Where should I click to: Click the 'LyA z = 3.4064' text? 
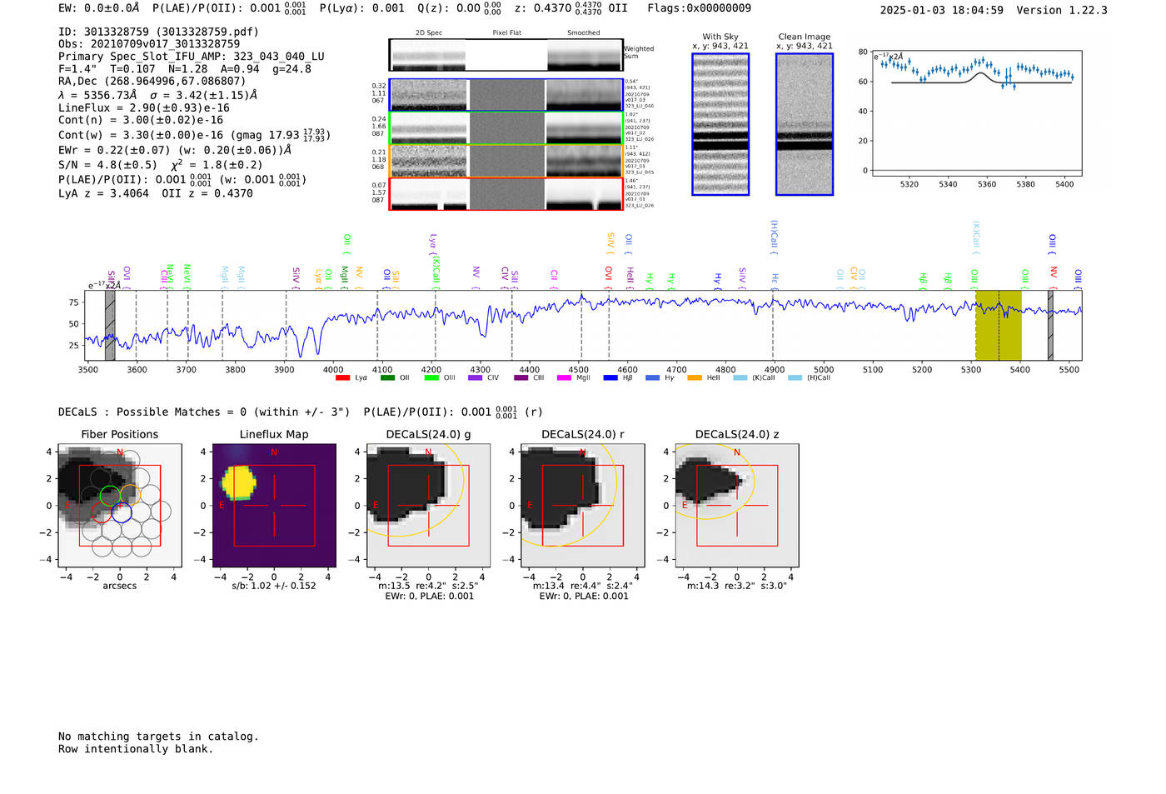[103, 193]
